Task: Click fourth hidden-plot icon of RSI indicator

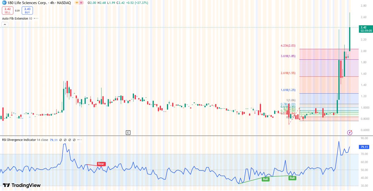Action: coord(75,140)
